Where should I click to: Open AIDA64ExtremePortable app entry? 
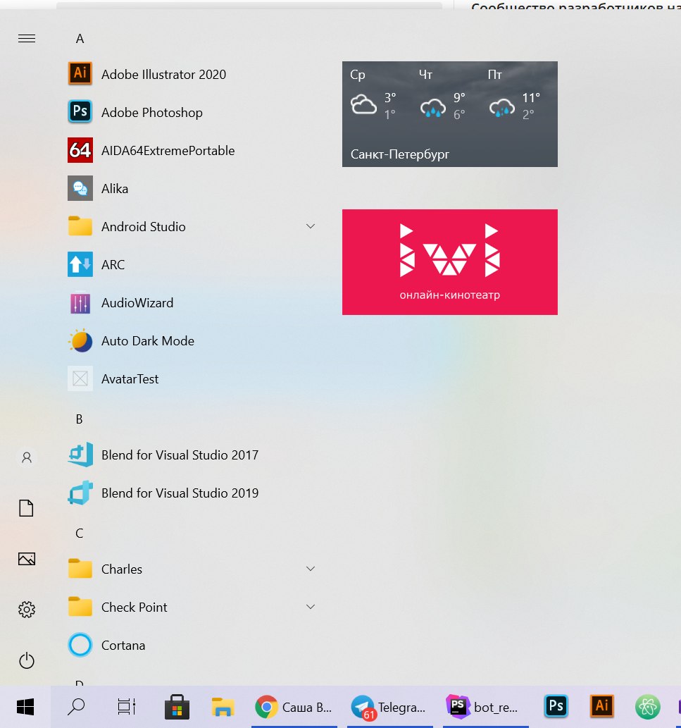pos(192,150)
